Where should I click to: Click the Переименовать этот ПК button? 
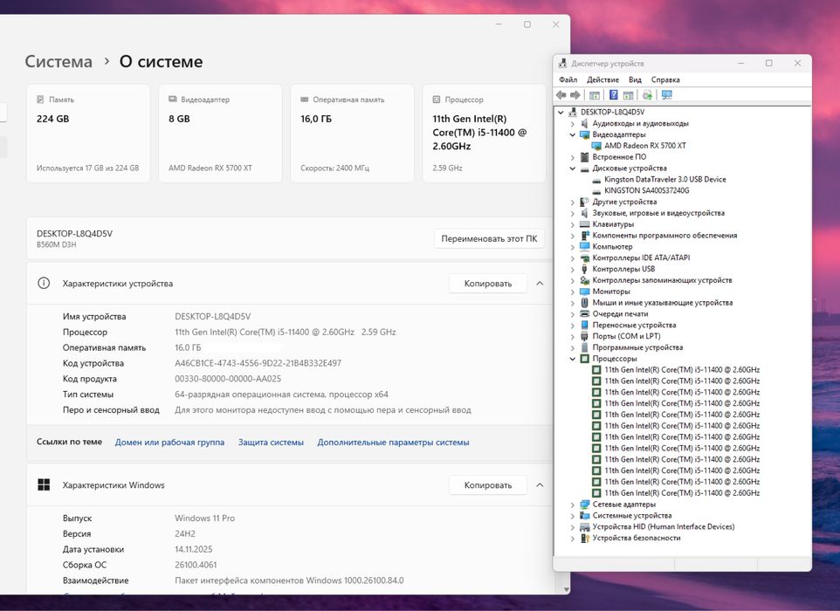click(x=489, y=239)
